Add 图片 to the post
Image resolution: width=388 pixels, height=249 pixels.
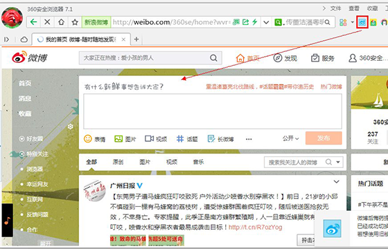click(125, 139)
